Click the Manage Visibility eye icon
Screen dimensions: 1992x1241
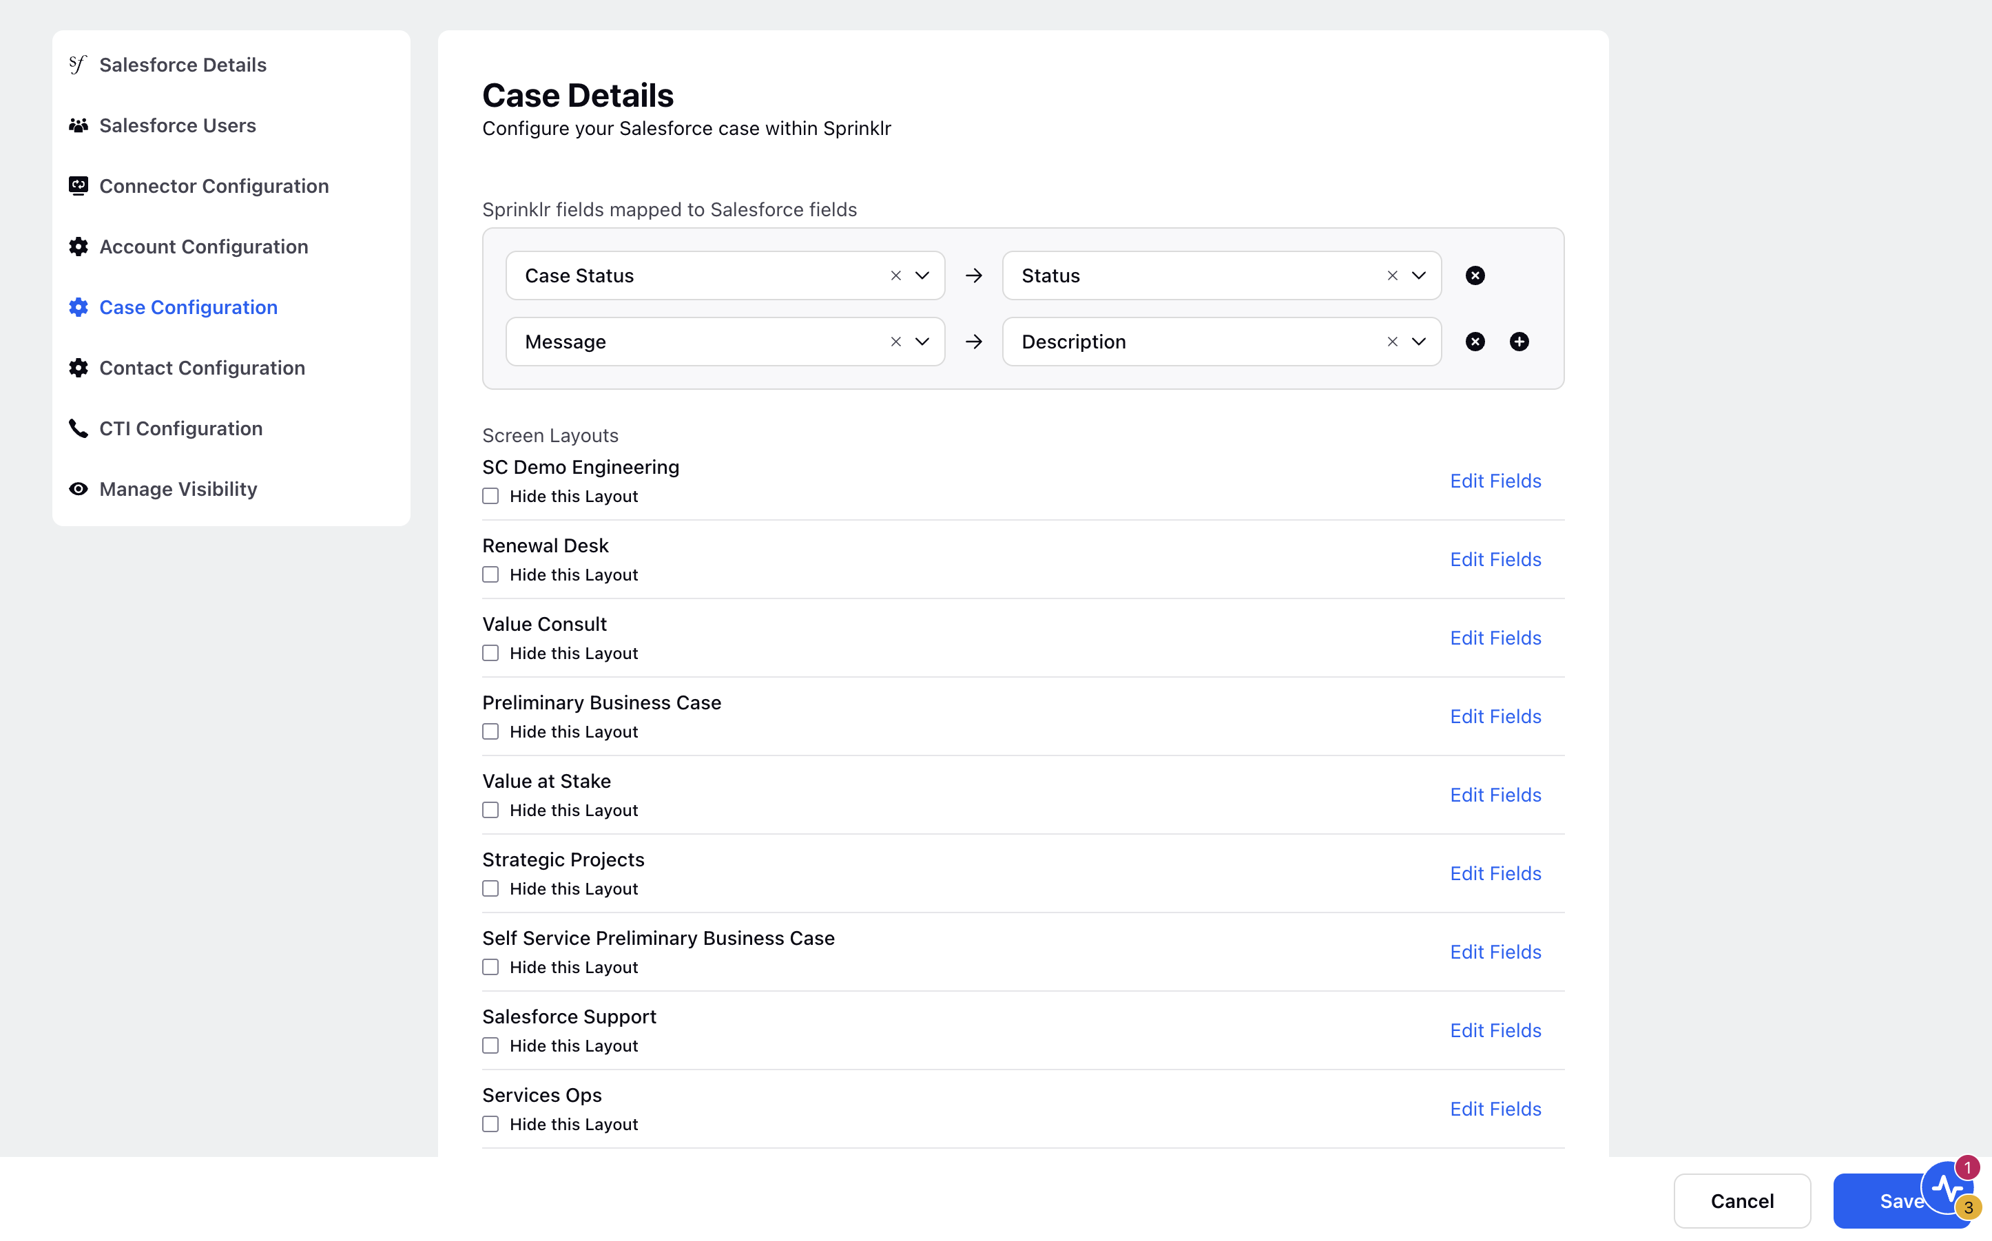[x=78, y=489]
